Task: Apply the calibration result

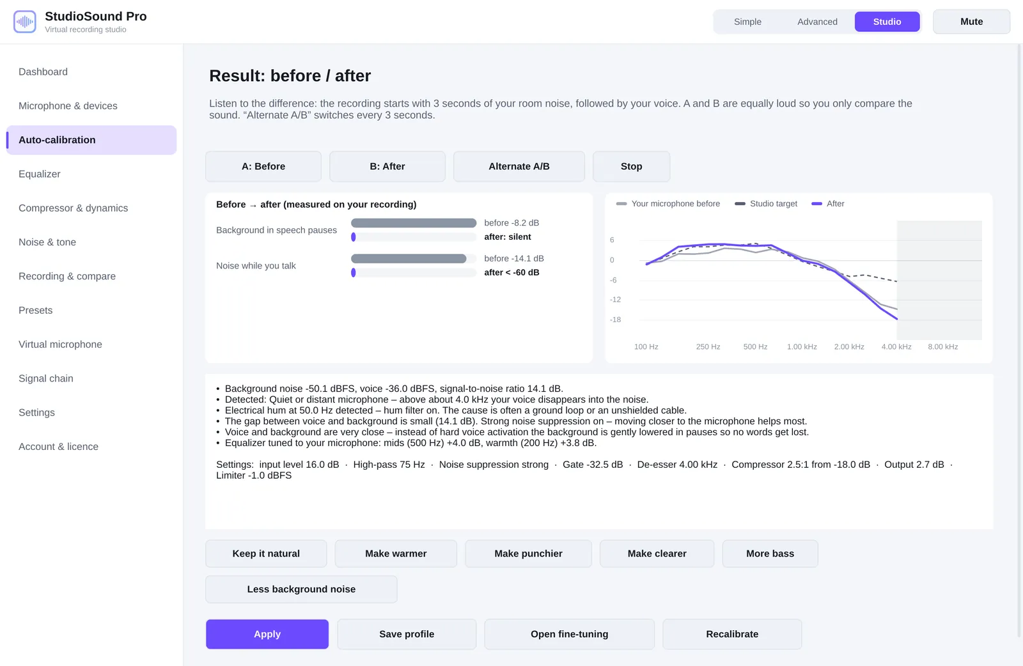Action: [267, 634]
